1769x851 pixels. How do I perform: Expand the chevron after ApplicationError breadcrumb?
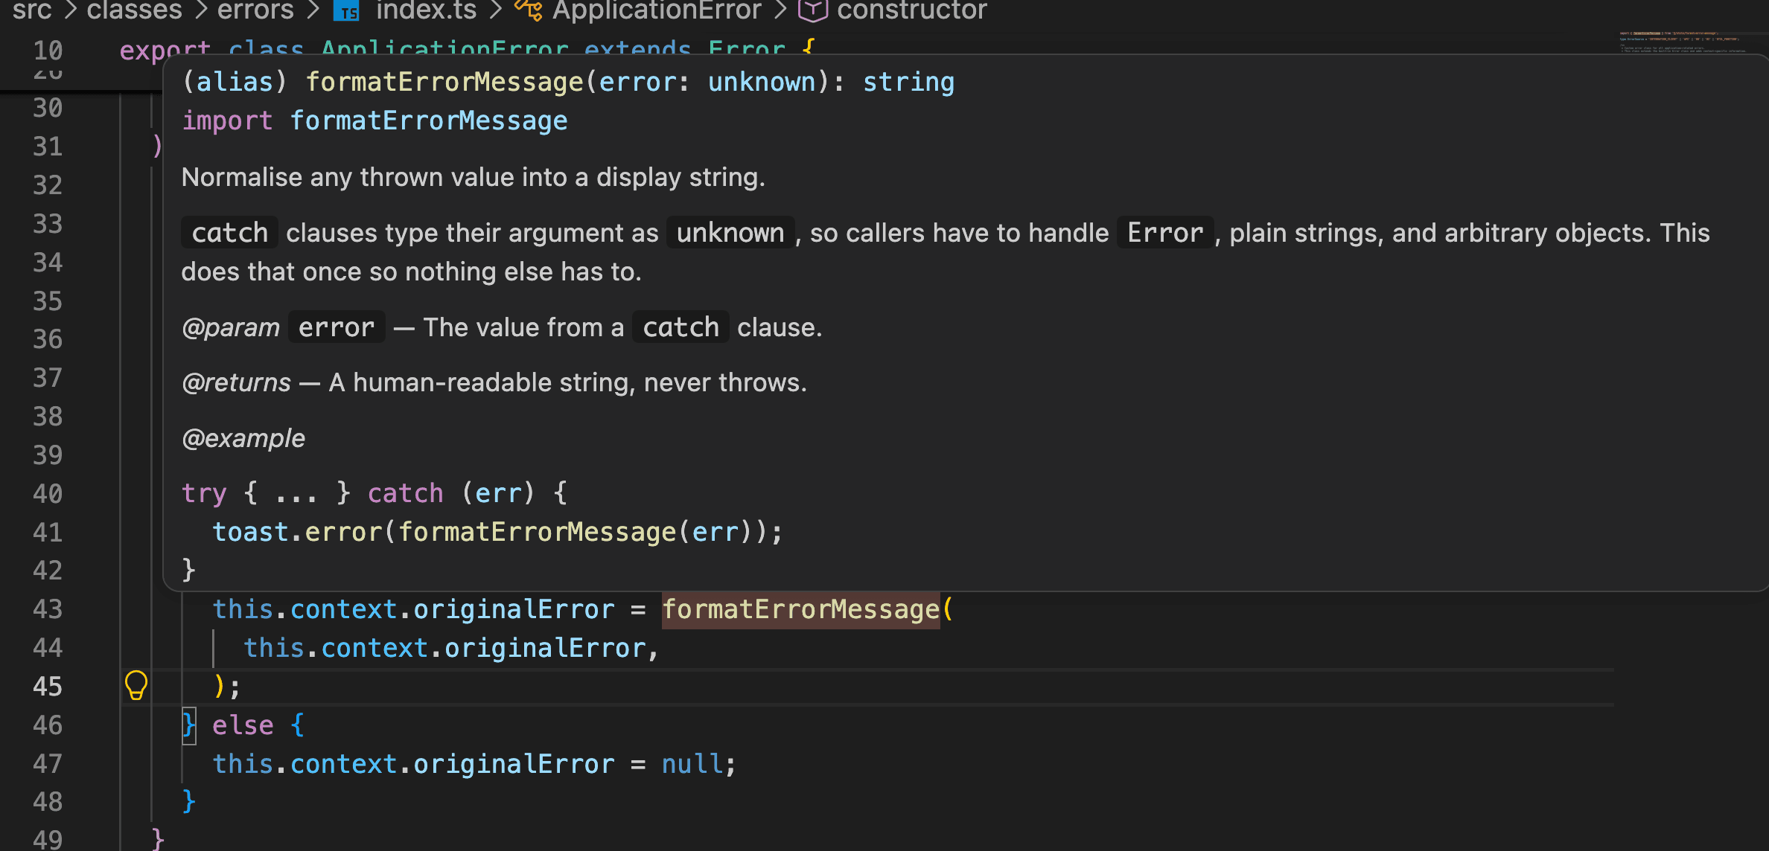[x=780, y=10]
